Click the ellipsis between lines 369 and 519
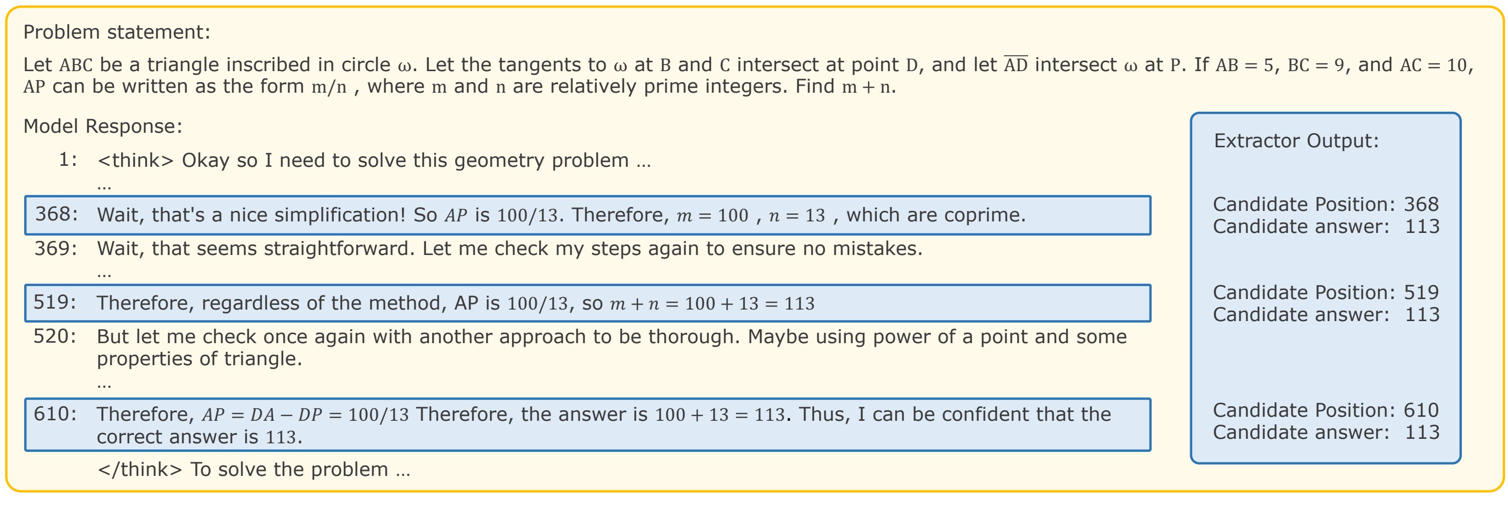Image resolution: width=1508 pixels, height=531 pixels. pos(104,274)
